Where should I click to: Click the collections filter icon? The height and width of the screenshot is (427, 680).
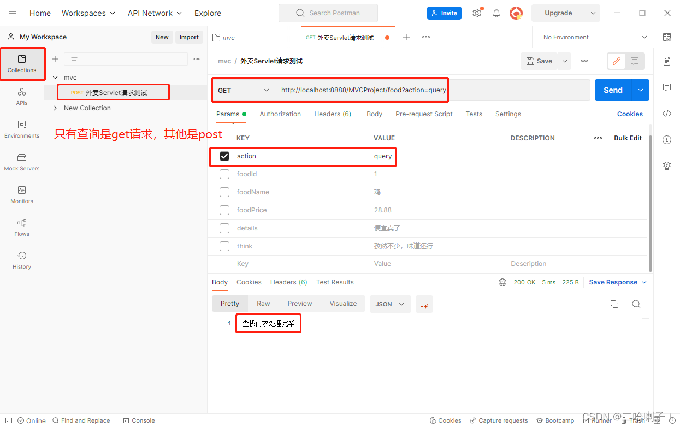[x=74, y=59]
